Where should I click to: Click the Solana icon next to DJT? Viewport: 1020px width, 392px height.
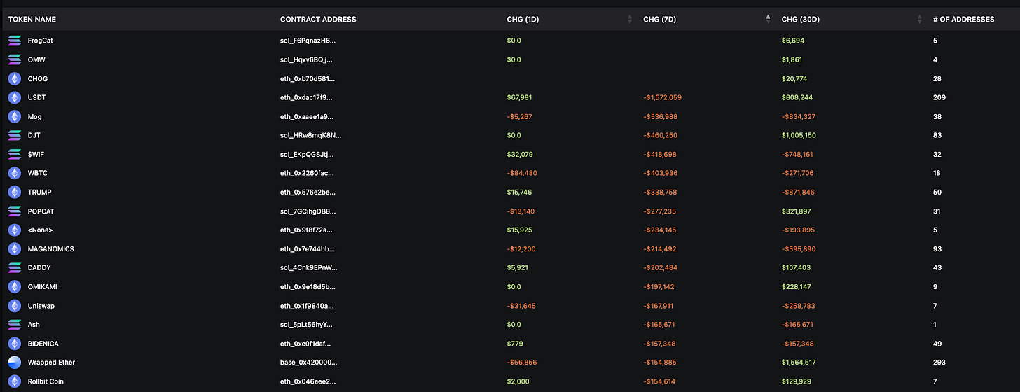point(14,135)
